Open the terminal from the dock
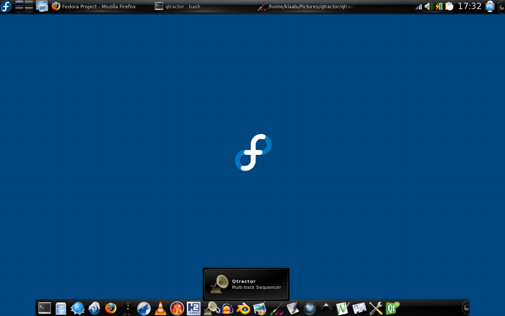Viewport: 505px width, 316px height. [x=44, y=308]
